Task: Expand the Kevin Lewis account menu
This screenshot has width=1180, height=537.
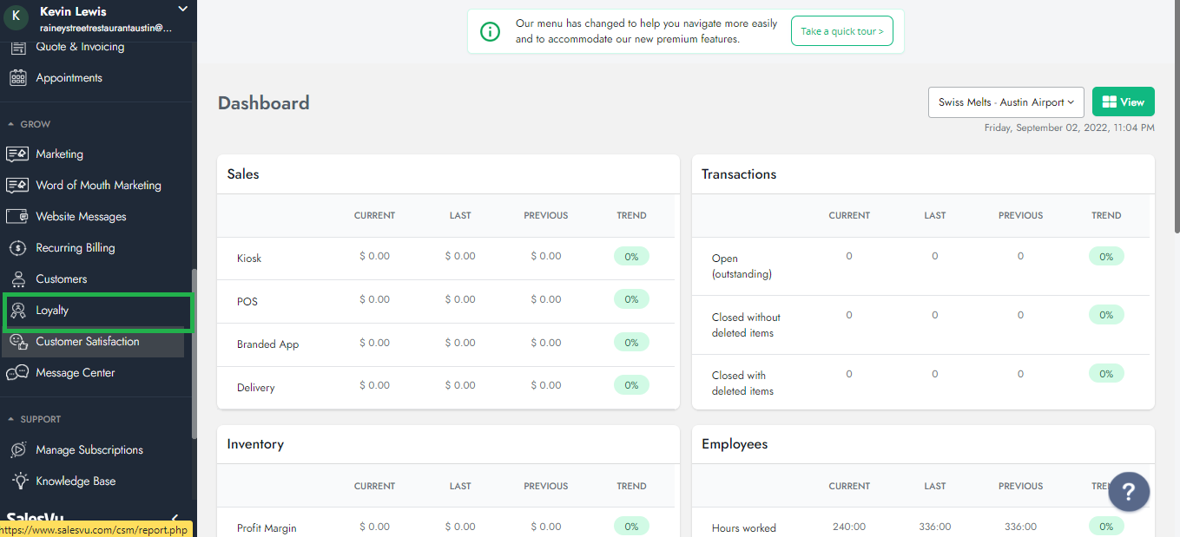Action: click(182, 10)
